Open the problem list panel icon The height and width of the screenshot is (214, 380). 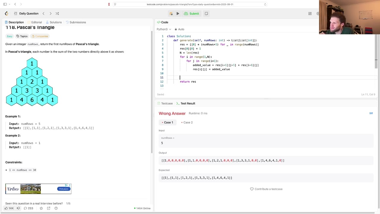pyautogui.click(x=15, y=13)
